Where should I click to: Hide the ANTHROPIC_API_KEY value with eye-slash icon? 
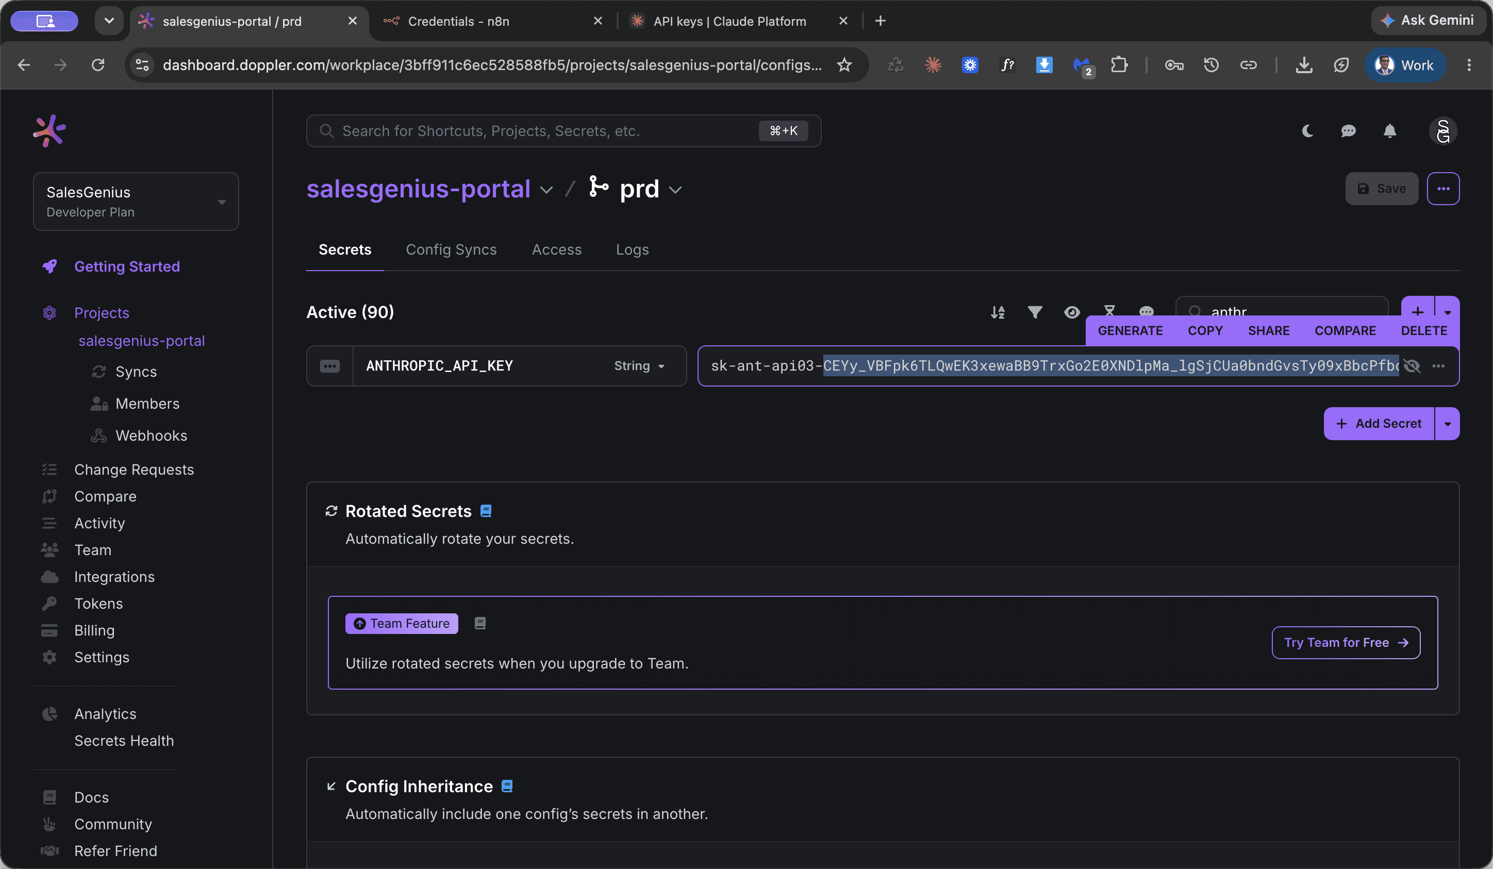point(1412,366)
